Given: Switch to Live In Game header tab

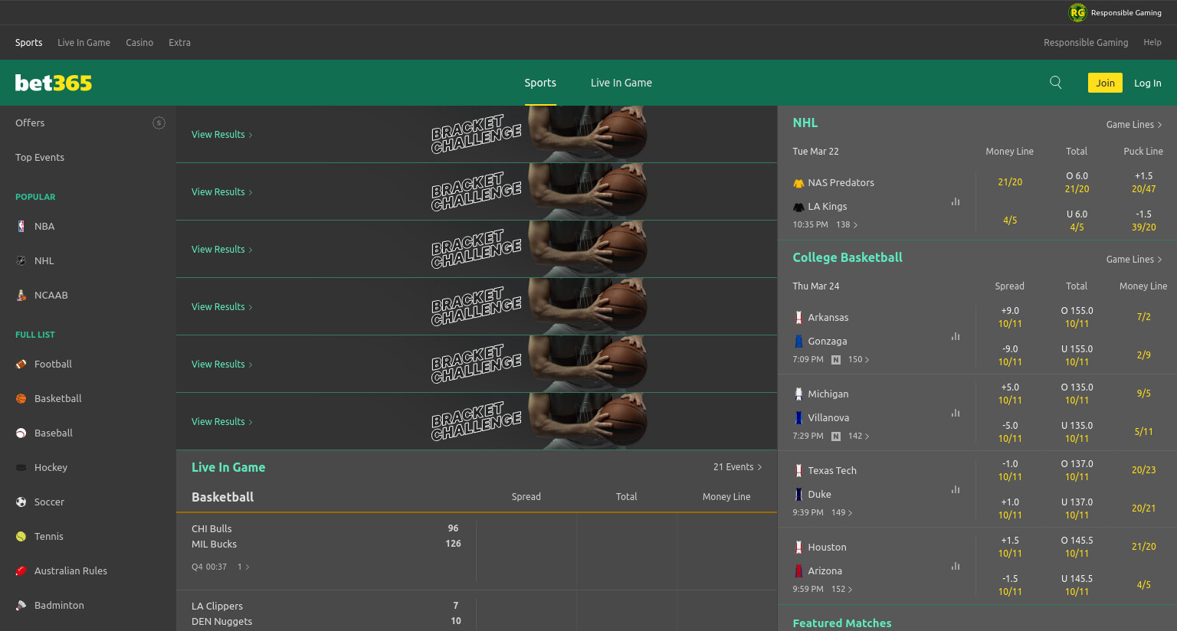Looking at the screenshot, I should pos(621,83).
